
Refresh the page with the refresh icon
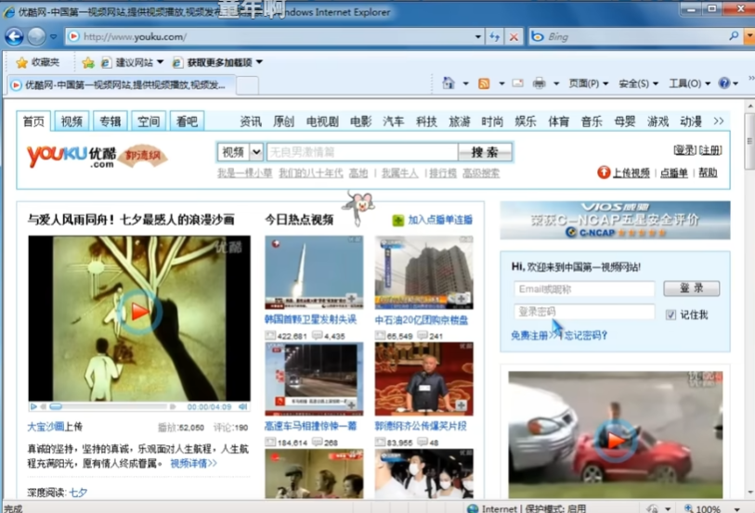tap(494, 36)
